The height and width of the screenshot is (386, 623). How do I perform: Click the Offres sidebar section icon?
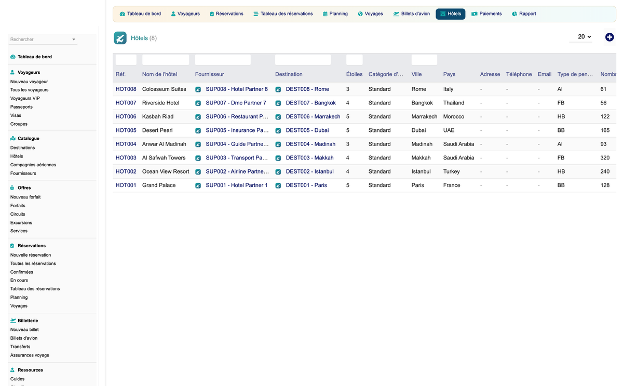tap(12, 188)
